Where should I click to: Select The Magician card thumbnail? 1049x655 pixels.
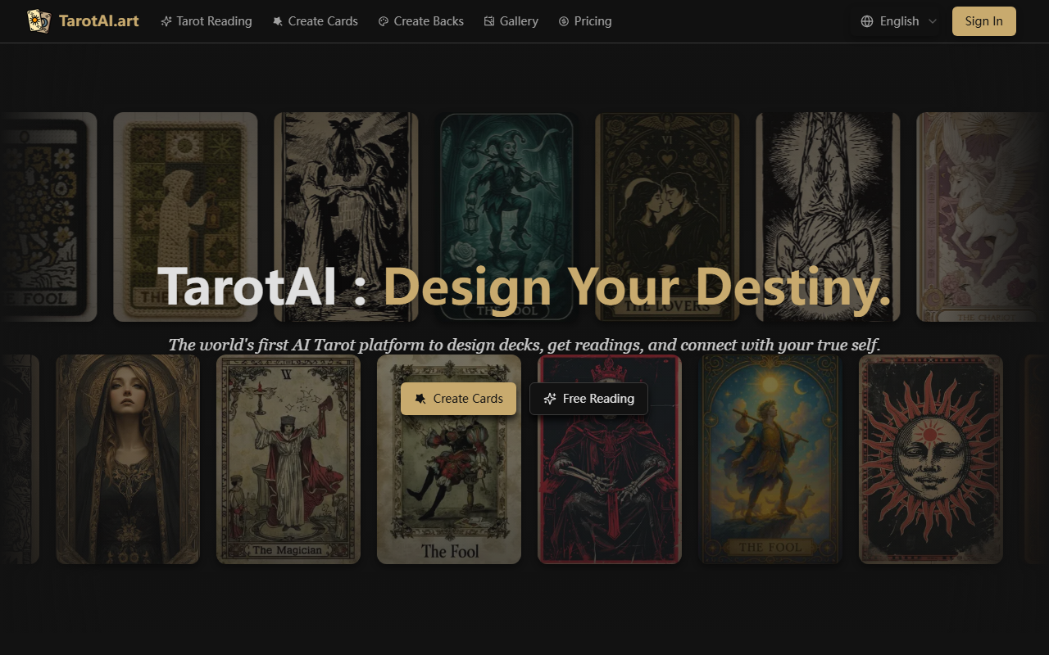pyautogui.click(x=288, y=459)
